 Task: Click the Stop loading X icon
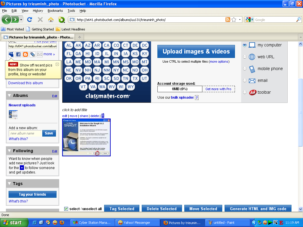click(40, 20)
